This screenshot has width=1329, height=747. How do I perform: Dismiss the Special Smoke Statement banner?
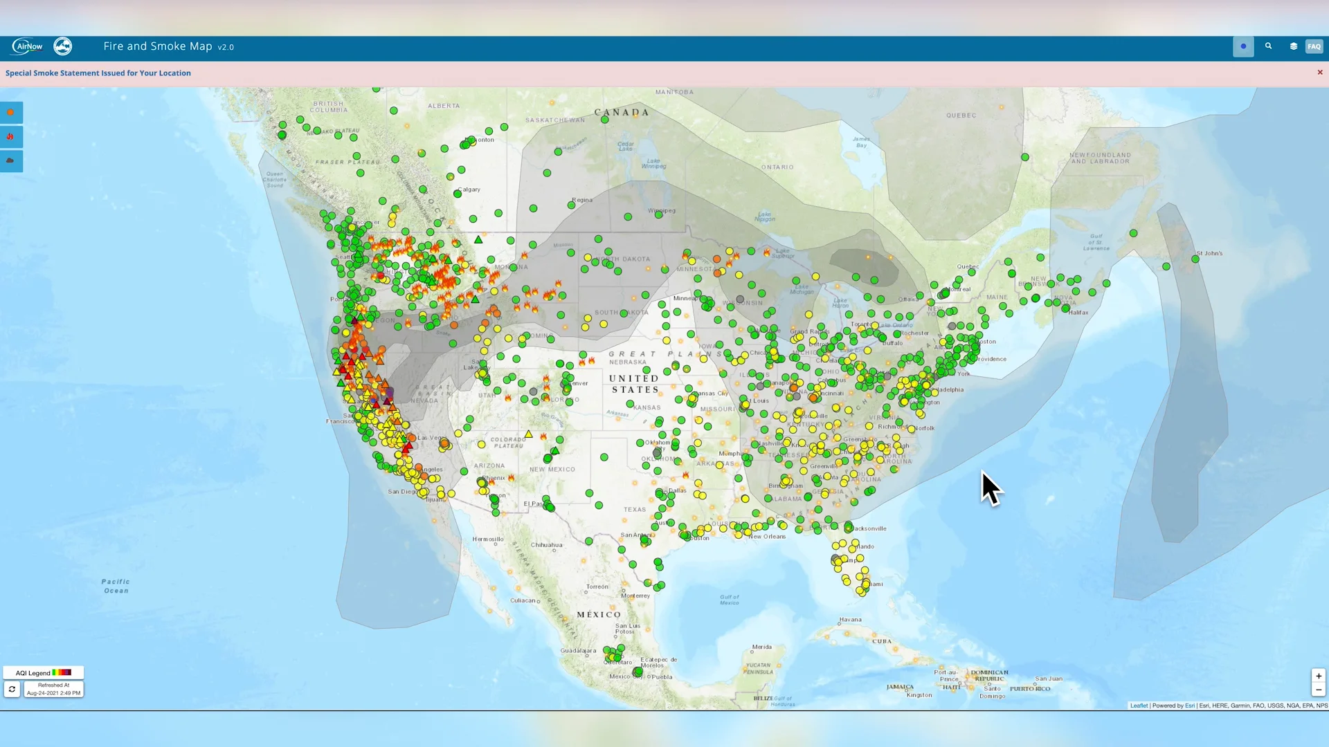[1319, 72]
